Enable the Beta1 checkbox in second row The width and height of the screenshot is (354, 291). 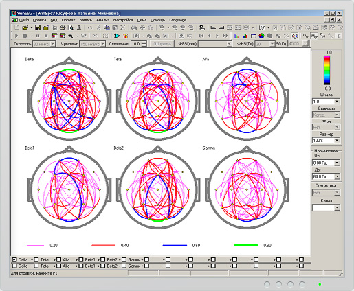tap(81, 266)
